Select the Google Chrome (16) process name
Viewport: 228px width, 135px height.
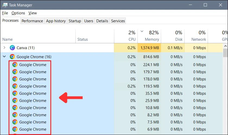pos(34,57)
